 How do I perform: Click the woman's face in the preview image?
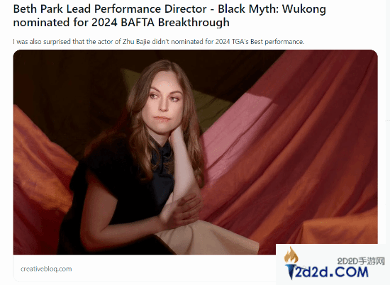pyautogui.click(x=164, y=101)
